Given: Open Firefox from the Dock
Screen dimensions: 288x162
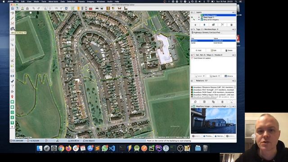Looking at the screenshot, I should pyautogui.click(x=68, y=148).
